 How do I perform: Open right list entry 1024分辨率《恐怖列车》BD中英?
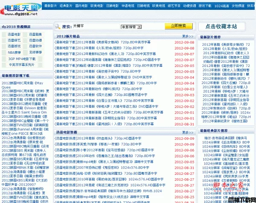point(226,147)
